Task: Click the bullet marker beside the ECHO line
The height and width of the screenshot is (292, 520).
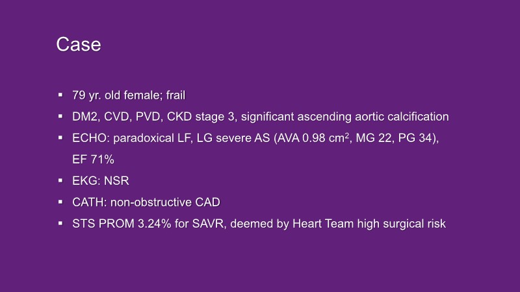Action: click(x=60, y=138)
